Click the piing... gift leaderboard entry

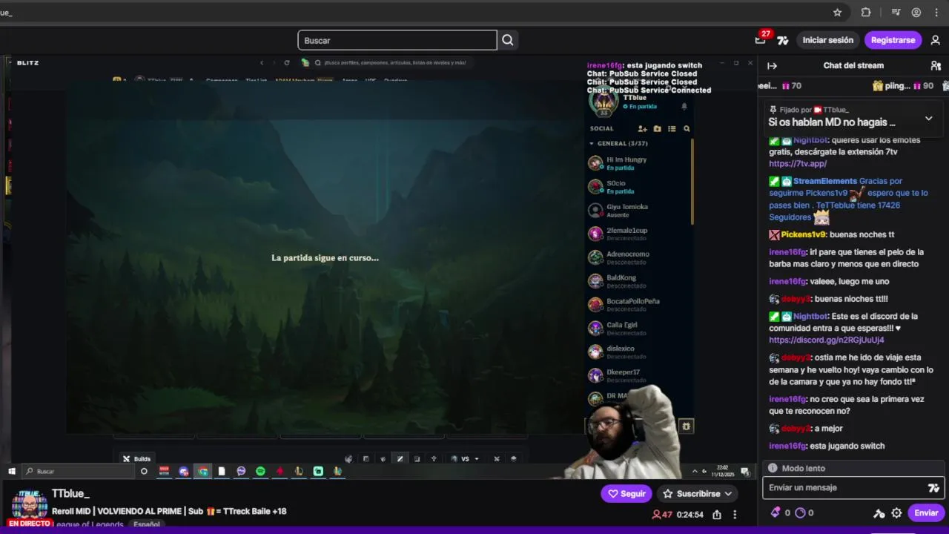pos(903,86)
